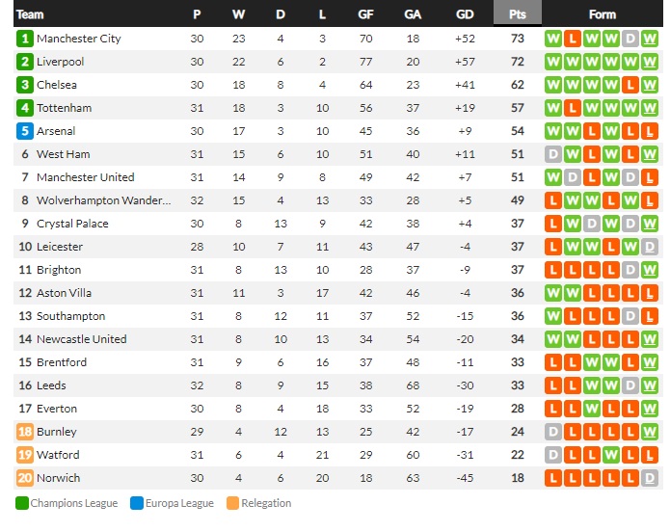Viewport: 670px width, 531px height.
Task: Click Norwich's orange rank 20 badge
Action: pyautogui.click(x=25, y=478)
